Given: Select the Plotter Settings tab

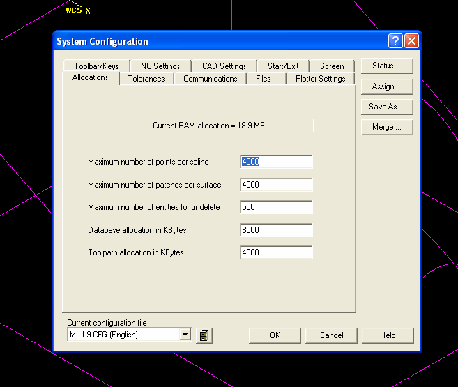Looking at the screenshot, I should (x=321, y=79).
